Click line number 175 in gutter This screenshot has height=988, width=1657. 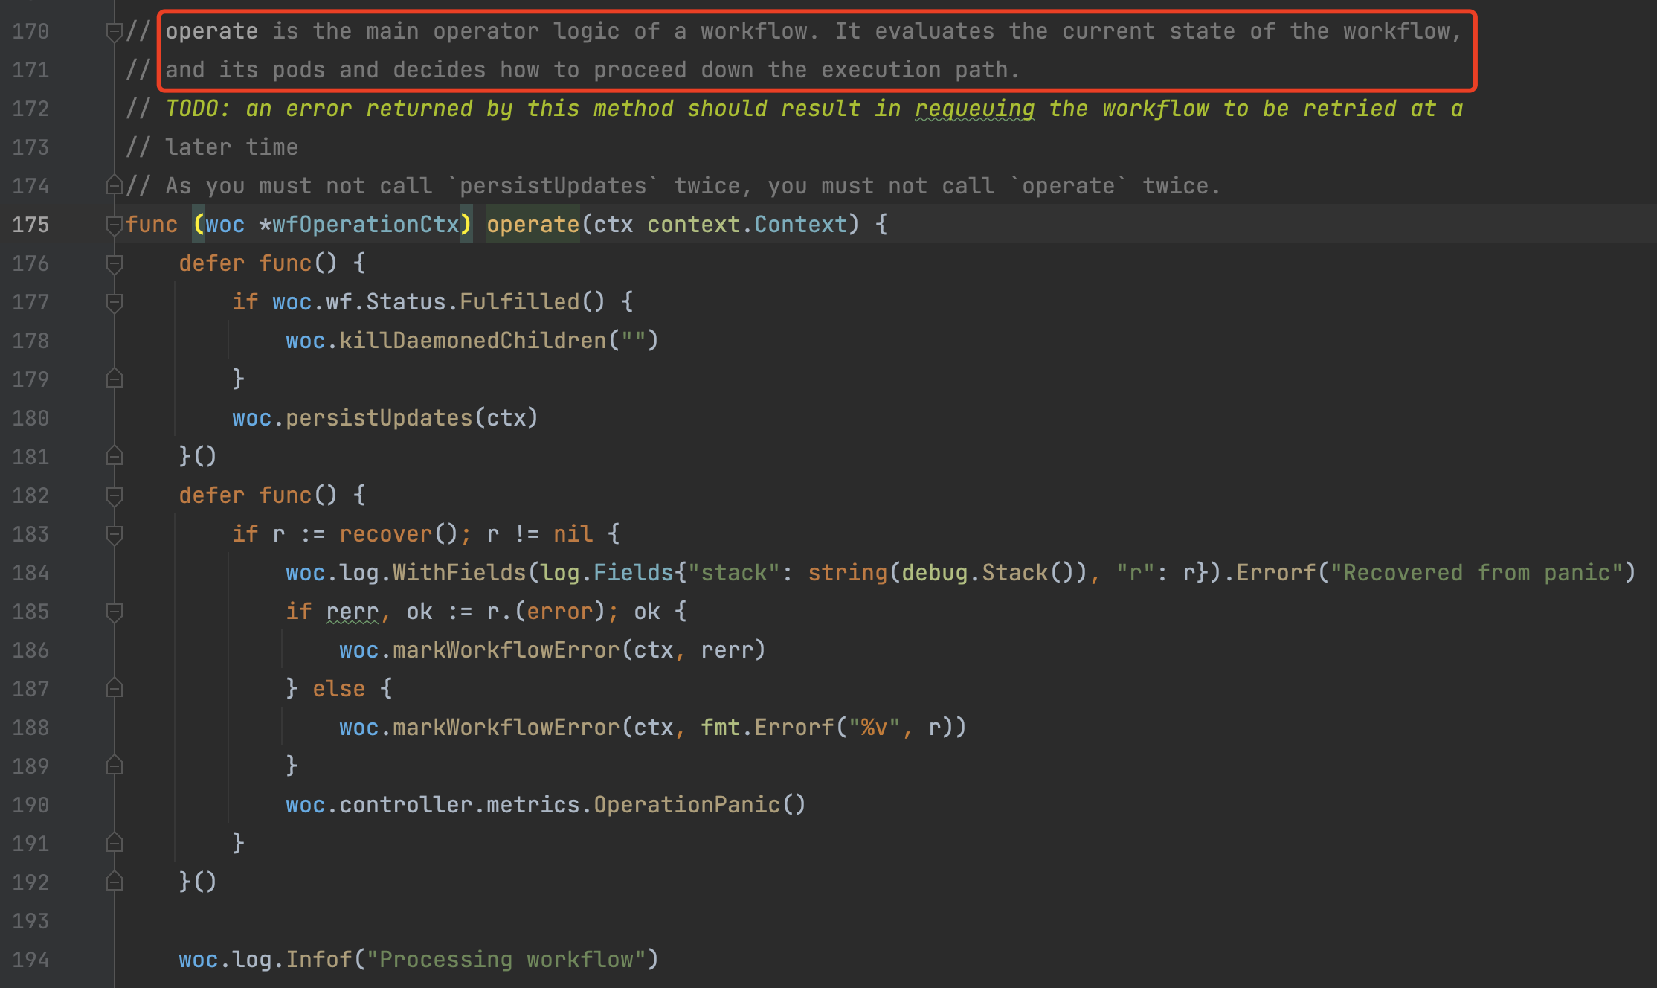[30, 225]
